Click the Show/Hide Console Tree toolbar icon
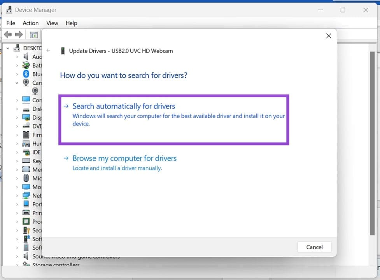This screenshot has width=380, height=280. [x=33, y=34]
